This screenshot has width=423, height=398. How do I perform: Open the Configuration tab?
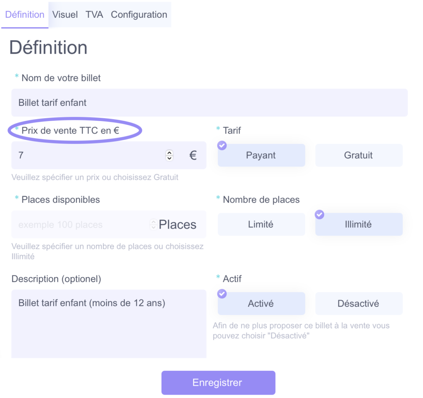[139, 14]
